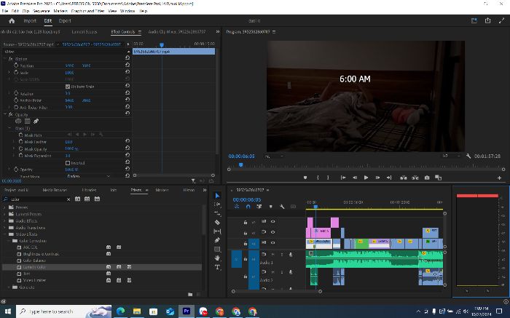
Task: Select the Track Select Forward tool
Action: pos(217,204)
